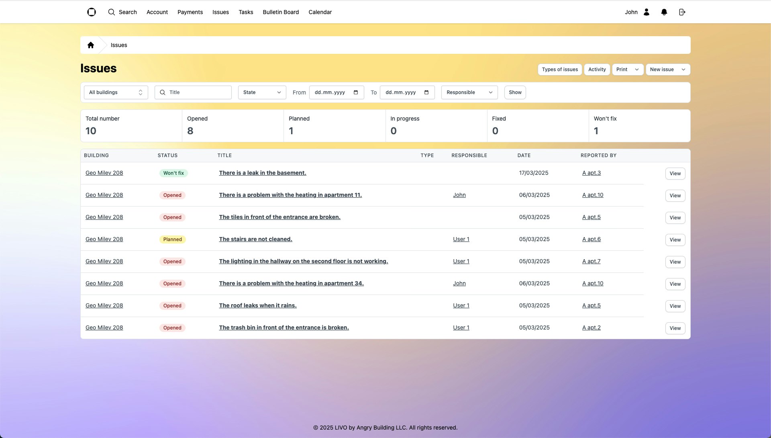Open the Payments menu item

click(190, 12)
